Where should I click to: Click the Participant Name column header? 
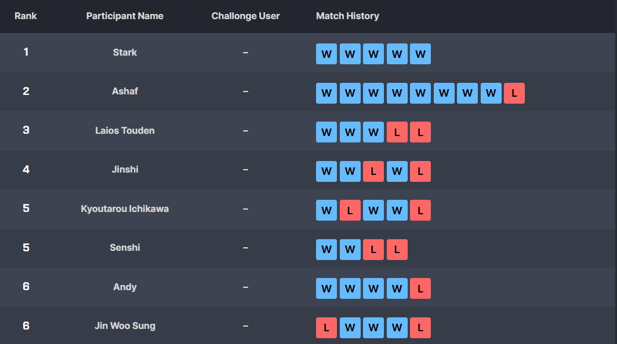pyautogui.click(x=125, y=16)
